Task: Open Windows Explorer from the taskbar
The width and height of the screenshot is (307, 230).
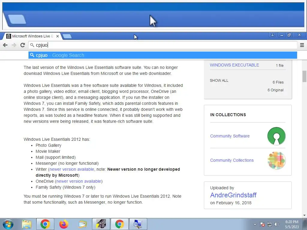Action: click(27, 224)
